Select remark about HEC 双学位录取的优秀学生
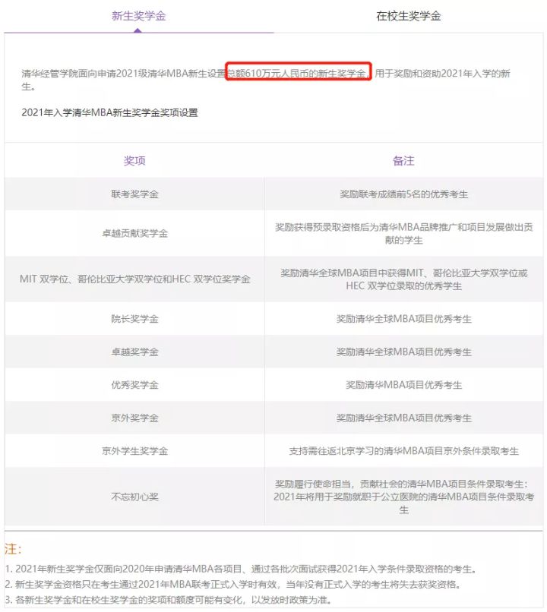This screenshot has width=547, height=612. pyautogui.click(x=403, y=279)
